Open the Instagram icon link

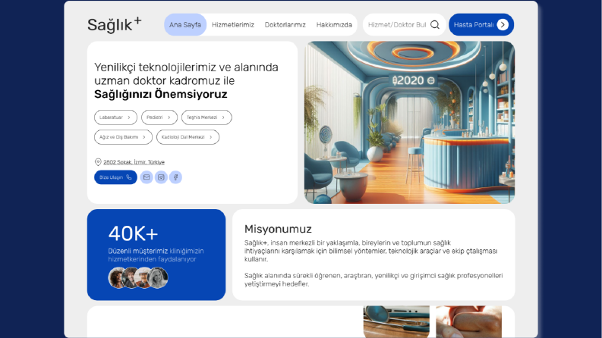pyautogui.click(x=161, y=177)
